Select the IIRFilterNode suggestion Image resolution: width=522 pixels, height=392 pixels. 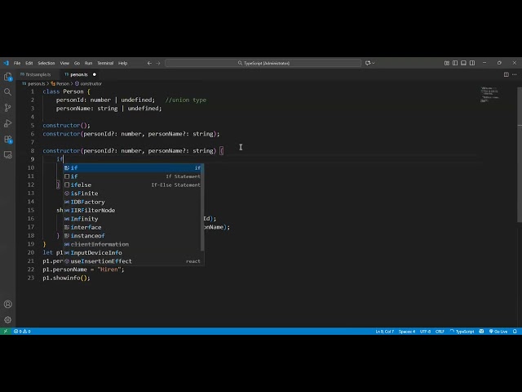click(133, 211)
